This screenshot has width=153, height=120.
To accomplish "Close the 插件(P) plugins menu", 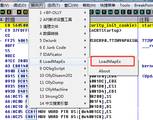I will [37, 5].
